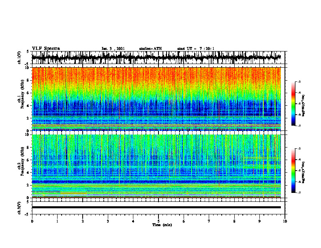Click time axis tick label "8"
Viewport: 321px width, 248px height.
tap(234, 221)
